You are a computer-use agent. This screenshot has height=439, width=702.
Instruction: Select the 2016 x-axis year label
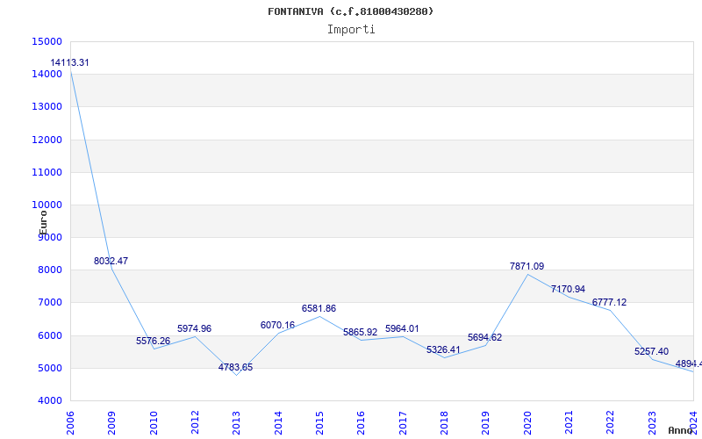[x=362, y=422]
